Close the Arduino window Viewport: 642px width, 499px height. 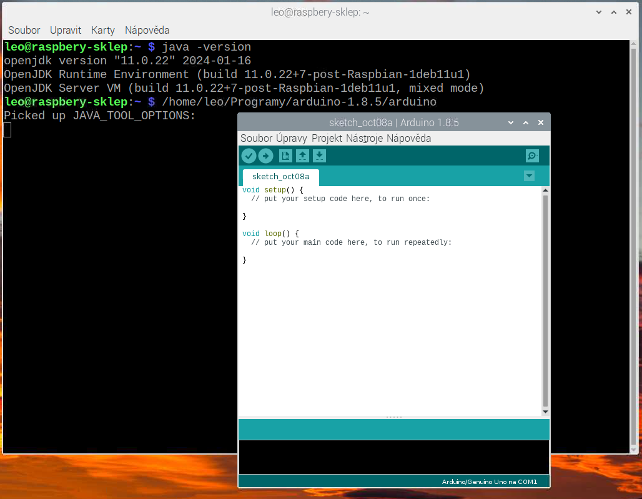click(541, 122)
